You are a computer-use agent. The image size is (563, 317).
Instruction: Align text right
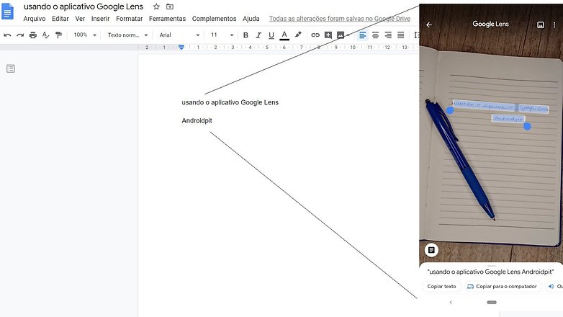coord(388,35)
